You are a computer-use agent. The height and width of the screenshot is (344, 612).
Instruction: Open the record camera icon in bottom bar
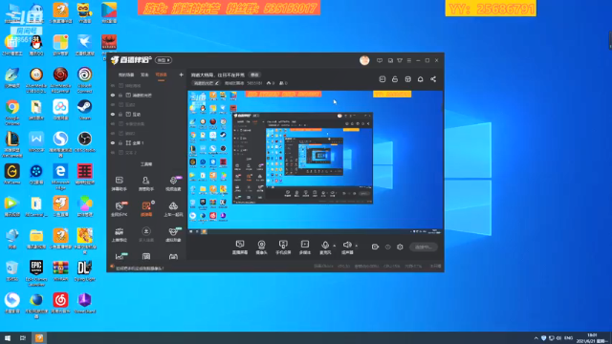375,247
